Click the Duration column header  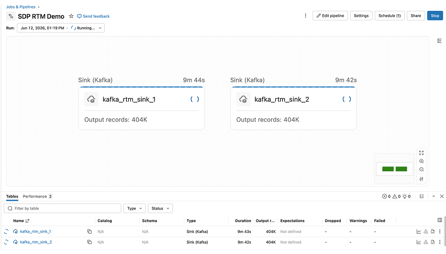(x=243, y=220)
